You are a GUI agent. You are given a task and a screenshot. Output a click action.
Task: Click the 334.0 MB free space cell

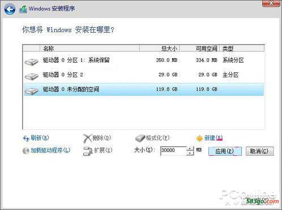click(x=207, y=60)
